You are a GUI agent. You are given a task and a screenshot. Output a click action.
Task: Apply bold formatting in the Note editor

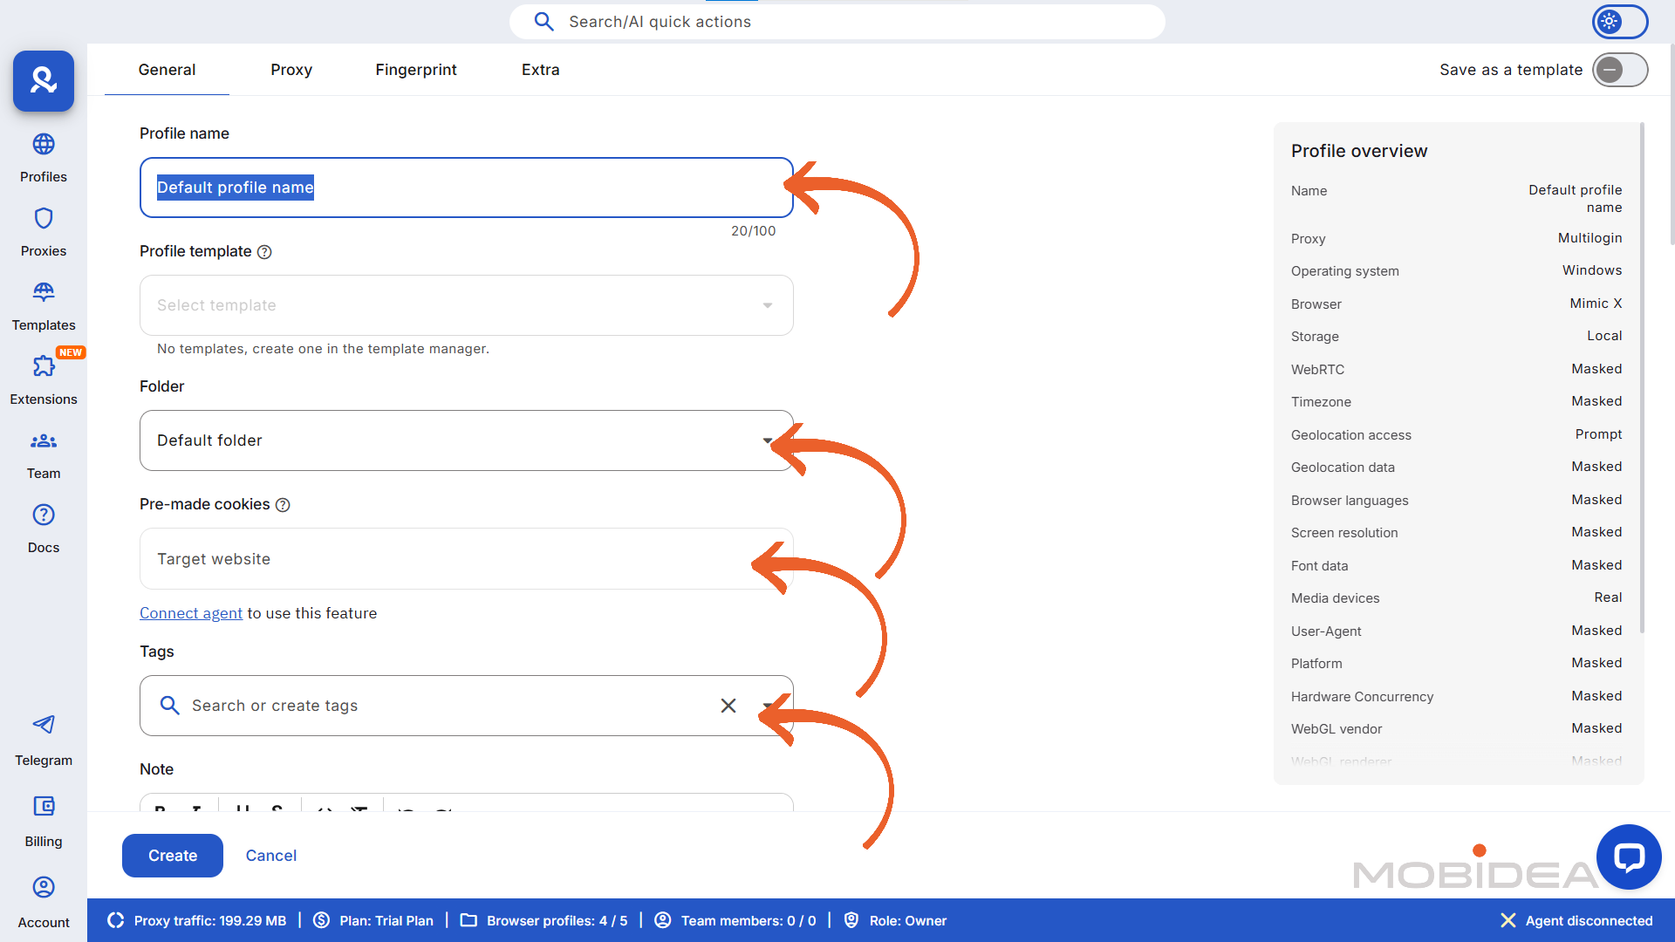tap(160, 812)
